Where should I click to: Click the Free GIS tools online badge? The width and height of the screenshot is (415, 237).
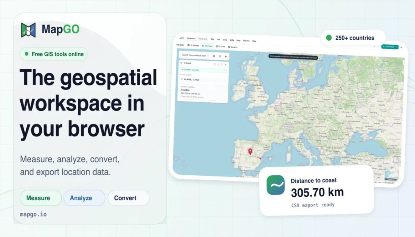pyautogui.click(x=54, y=54)
